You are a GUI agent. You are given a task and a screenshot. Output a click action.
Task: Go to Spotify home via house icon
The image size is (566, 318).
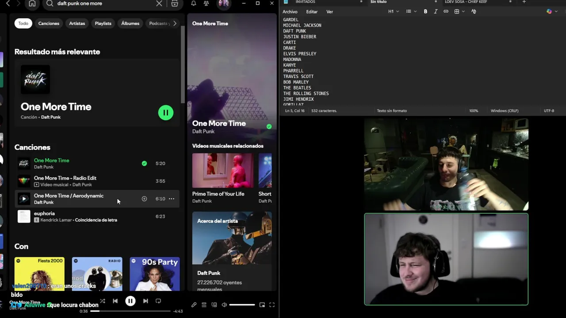[32, 4]
